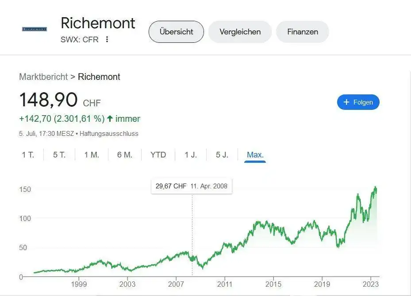
Task: Click the chart's 2008 dotted marker line
Action: (x=192, y=235)
